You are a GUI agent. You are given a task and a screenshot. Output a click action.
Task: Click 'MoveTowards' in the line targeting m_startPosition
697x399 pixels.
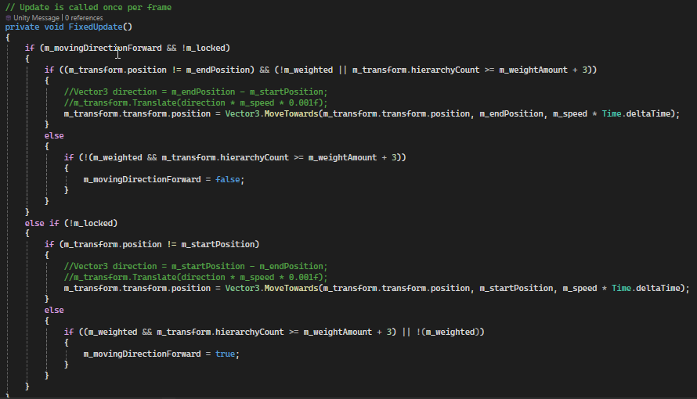[x=291, y=288]
